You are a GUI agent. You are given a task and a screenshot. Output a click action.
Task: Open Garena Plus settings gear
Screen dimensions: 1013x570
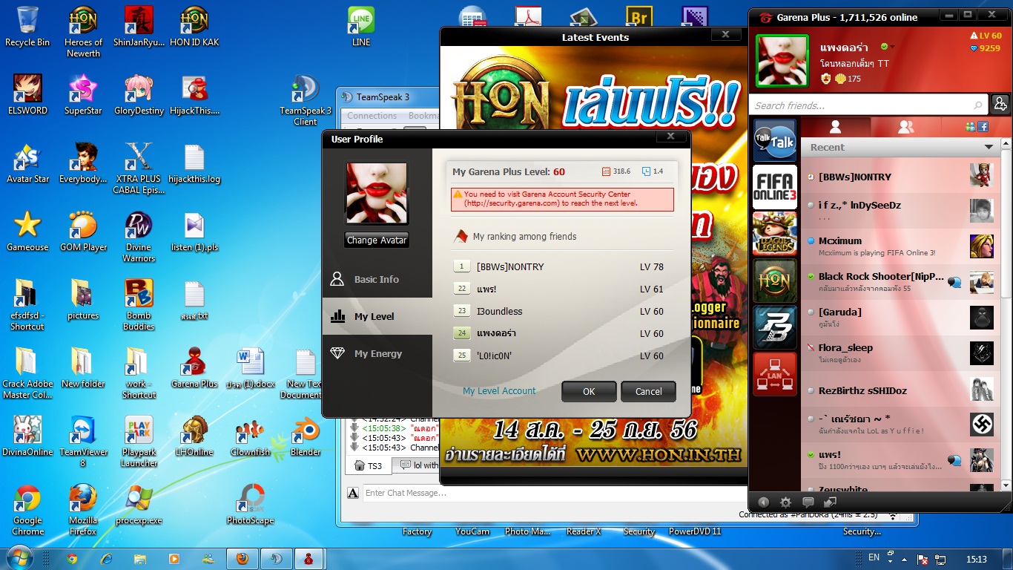[785, 502]
